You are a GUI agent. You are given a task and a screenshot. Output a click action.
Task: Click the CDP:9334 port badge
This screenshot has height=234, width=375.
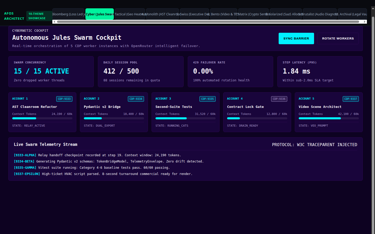tap(136, 99)
